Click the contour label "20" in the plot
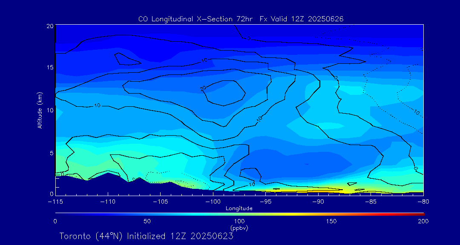 tap(203, 88)
